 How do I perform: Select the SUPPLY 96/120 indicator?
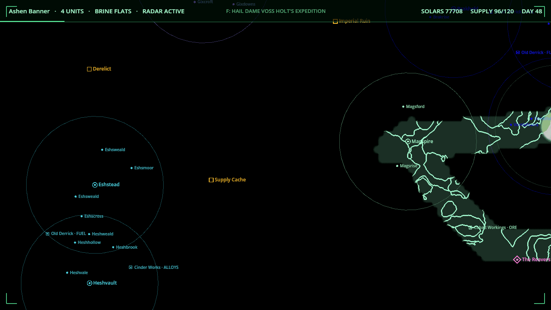(x=492, y=11)
